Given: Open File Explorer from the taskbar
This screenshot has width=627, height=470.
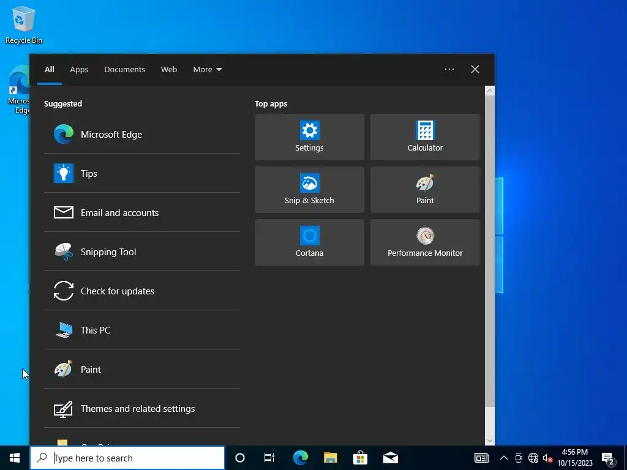Looking at the screenshot, I should pyautogui.click(x=330, y=458).
